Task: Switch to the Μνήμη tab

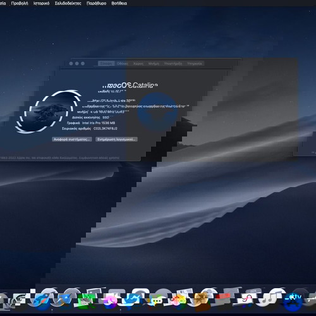Action: pyautogui.click(x=154, y=63)
